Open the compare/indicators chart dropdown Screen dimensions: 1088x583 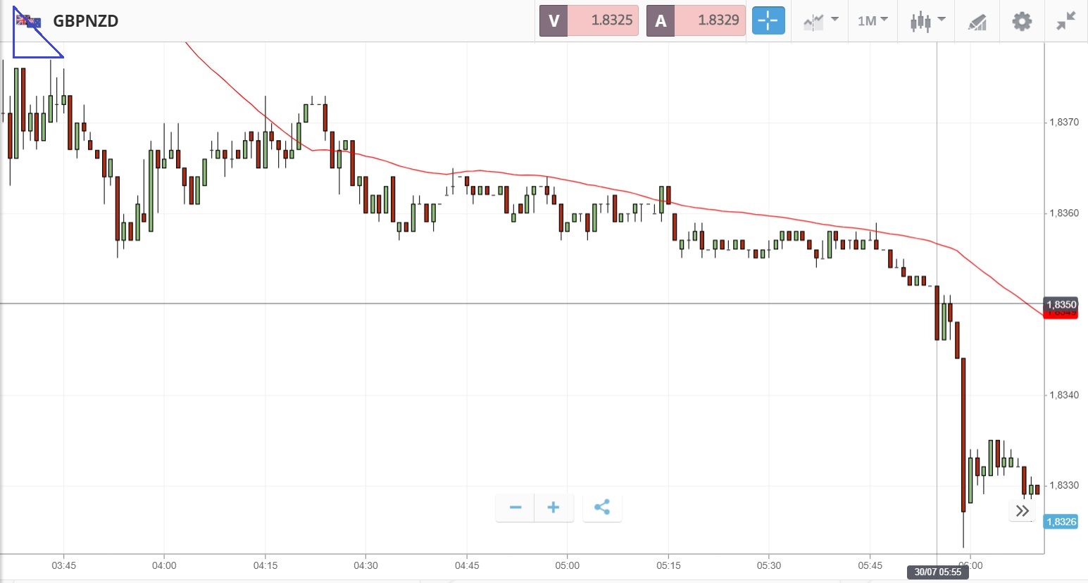pyautogui.click(x=820, y=20)
